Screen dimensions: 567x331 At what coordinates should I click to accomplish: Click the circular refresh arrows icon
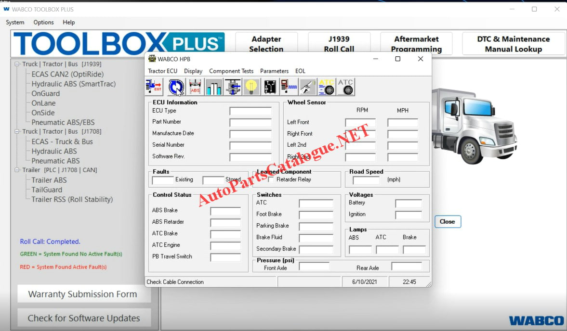point(176,87)
